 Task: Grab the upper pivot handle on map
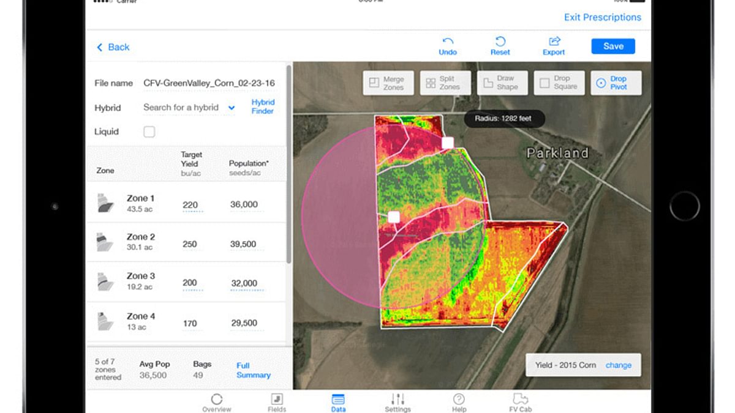tap(448, 143)
